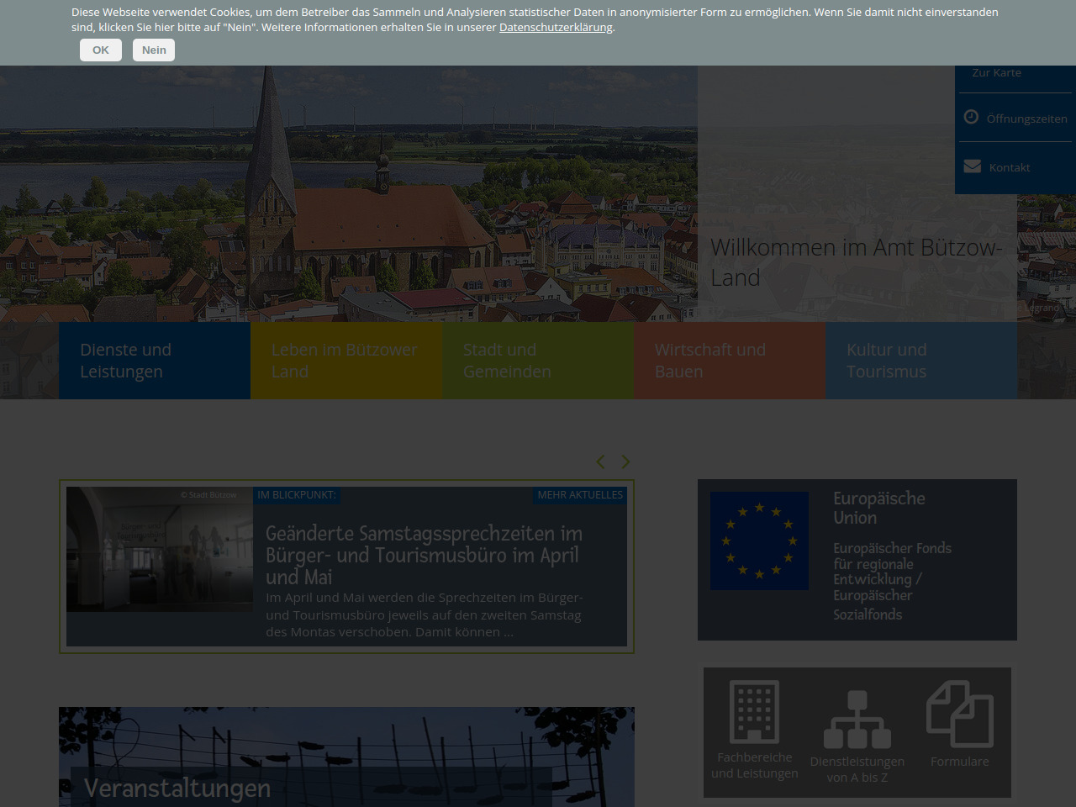Open Fachbereiche und Leistungen building icon
Screen dimensions: 1076x807
pyautogui.click(x=754, y=712)
